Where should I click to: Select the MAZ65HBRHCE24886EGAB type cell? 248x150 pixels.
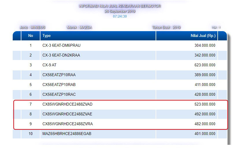point(67,134)
